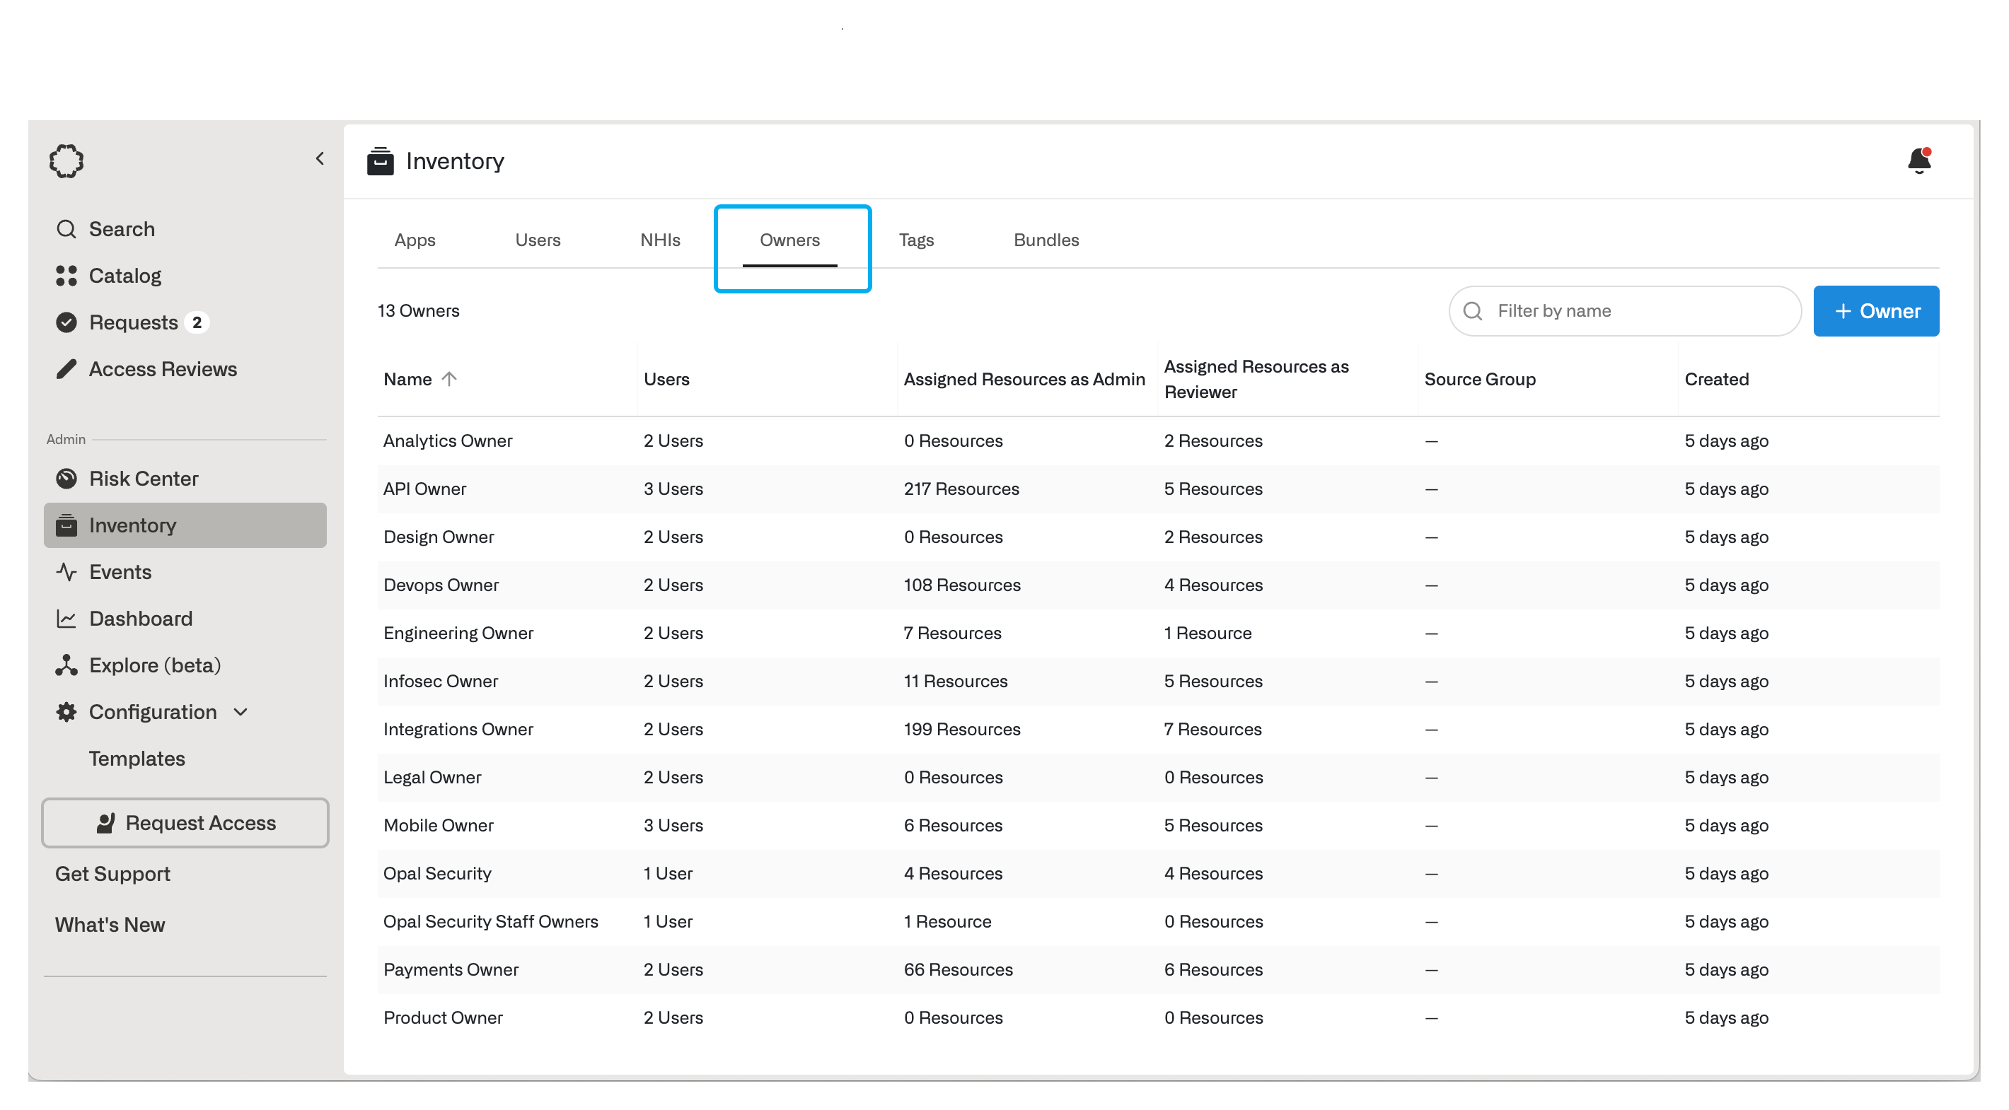
Task: Switch to the Apps tab
Action: coord(414,240)
